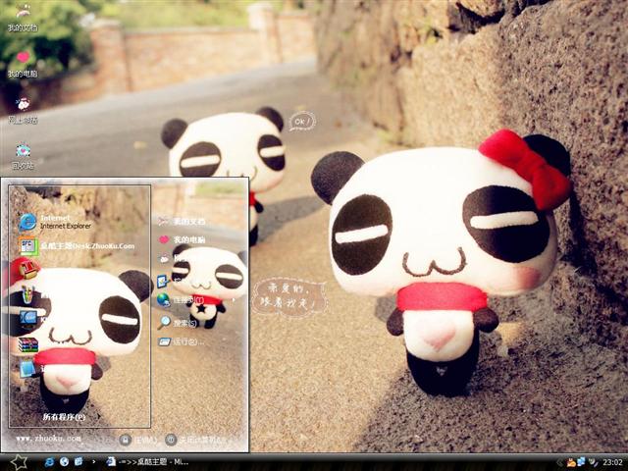Click the 23:02 taskbar clock

click(612, 462)
